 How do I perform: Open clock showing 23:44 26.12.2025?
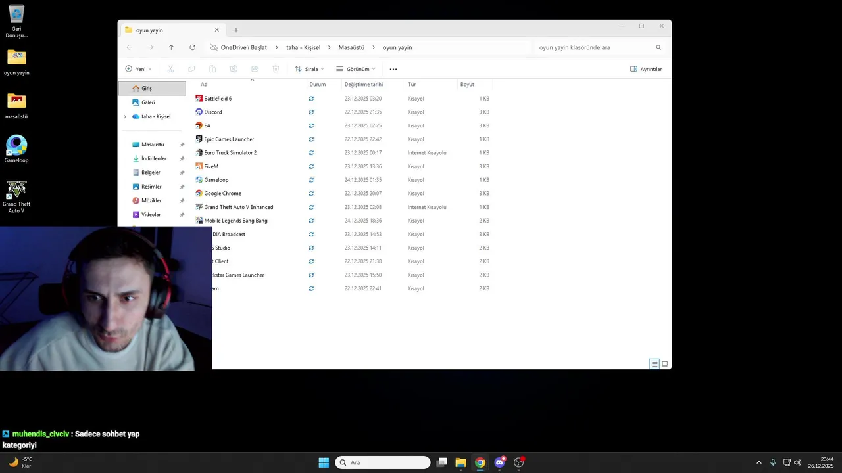pos(821,462)
